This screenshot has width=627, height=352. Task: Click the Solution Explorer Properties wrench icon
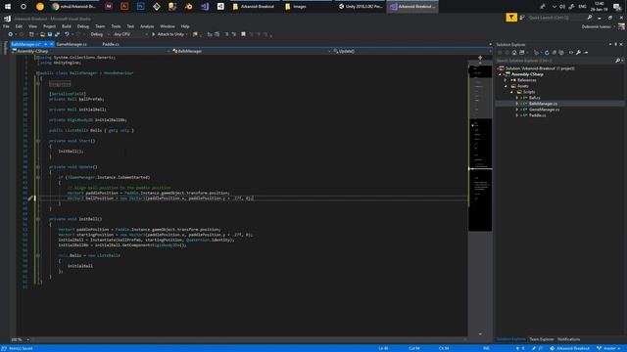click(x=578, y=53)
